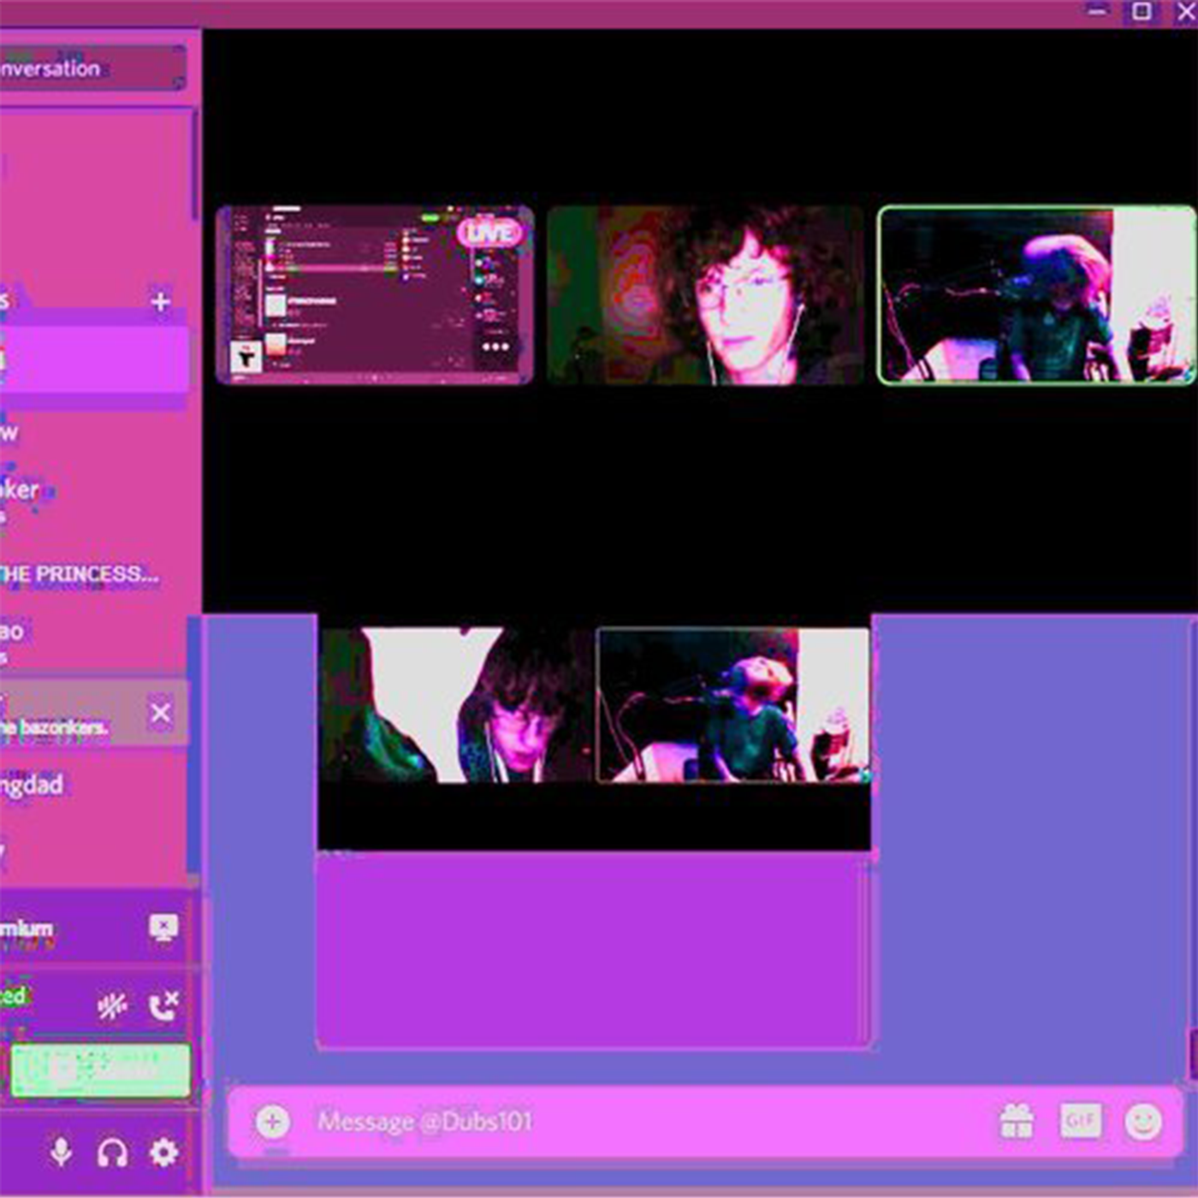Viewport: 1198px width, 1198px height.
Task: Open the conversation ending in "ngdad"
Action: point(34,785)
